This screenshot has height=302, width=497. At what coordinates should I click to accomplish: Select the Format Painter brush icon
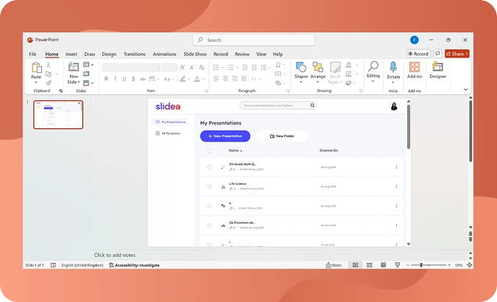point(48,82)
